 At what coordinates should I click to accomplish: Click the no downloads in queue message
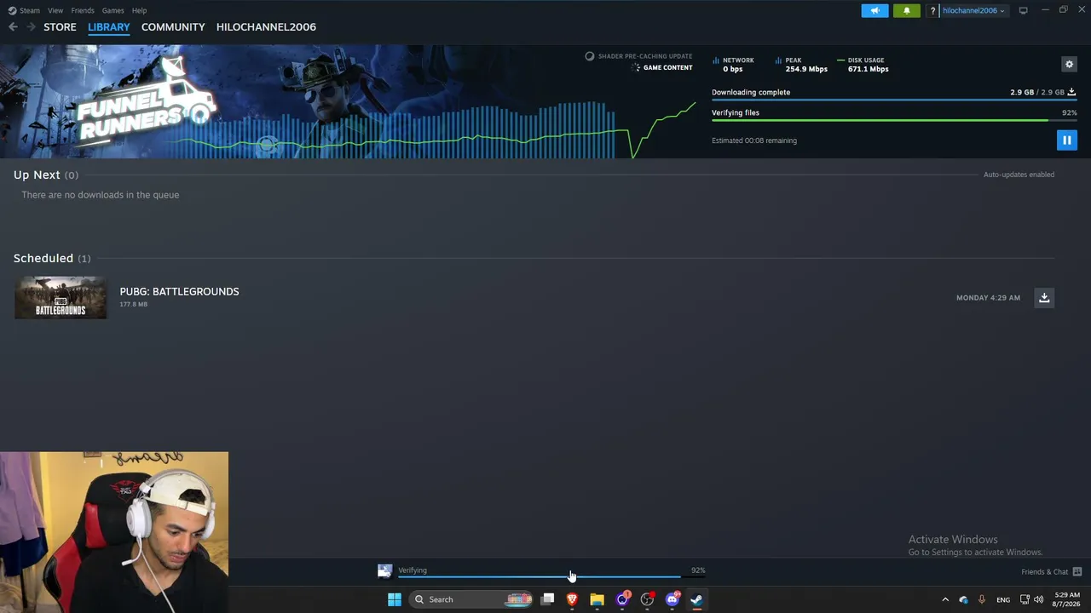(x=101, y=195)
